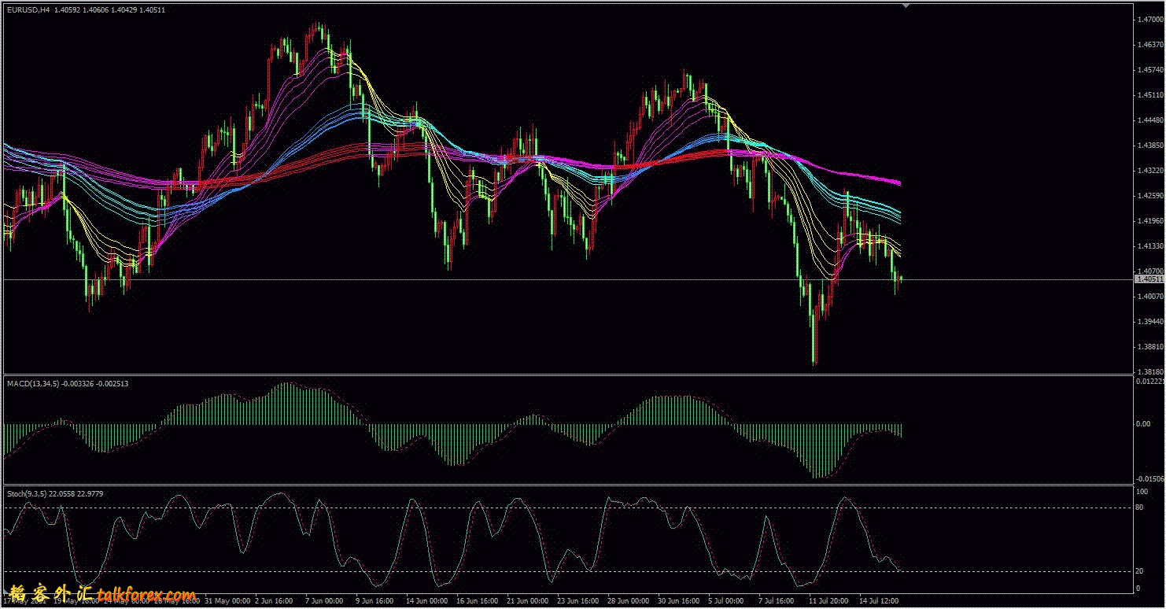1166x609 pixels.
Task: Click the highlighted current price 1.40511 label
Action: (x=1149, y=279)
